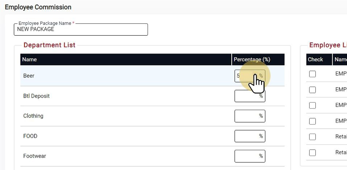Focus the Footwear percentage field
347x170 pixels.
[247, 156]
